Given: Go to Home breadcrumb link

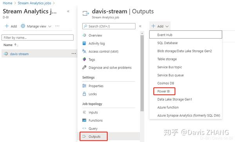Looking at the screenshot, I should (7, 3).
